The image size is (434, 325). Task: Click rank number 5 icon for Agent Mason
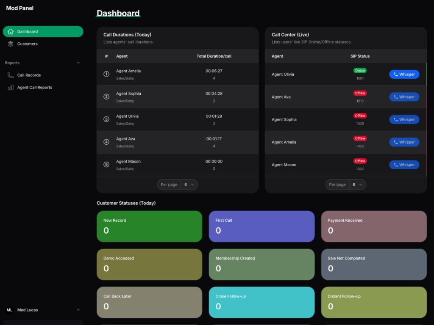click(x=106, y=165)
